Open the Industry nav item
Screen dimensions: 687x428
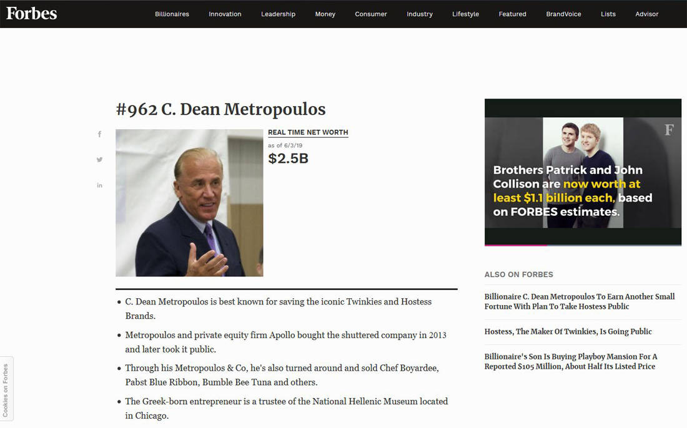tap(419, 14)
